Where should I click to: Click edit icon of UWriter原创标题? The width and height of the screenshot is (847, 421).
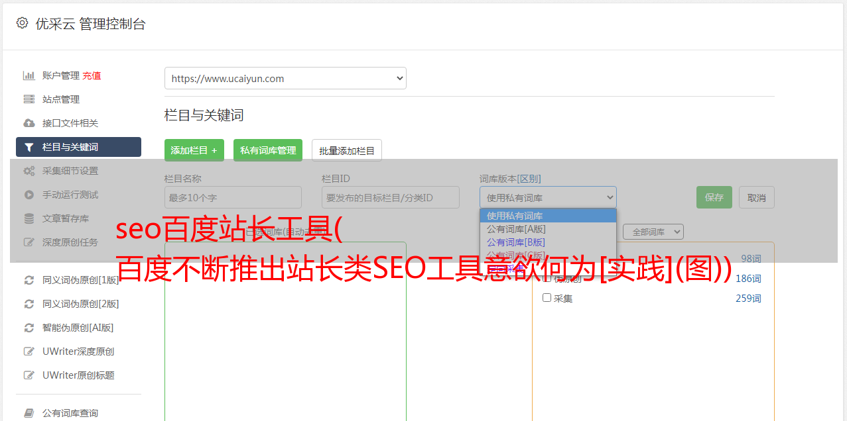coord(29,375)
